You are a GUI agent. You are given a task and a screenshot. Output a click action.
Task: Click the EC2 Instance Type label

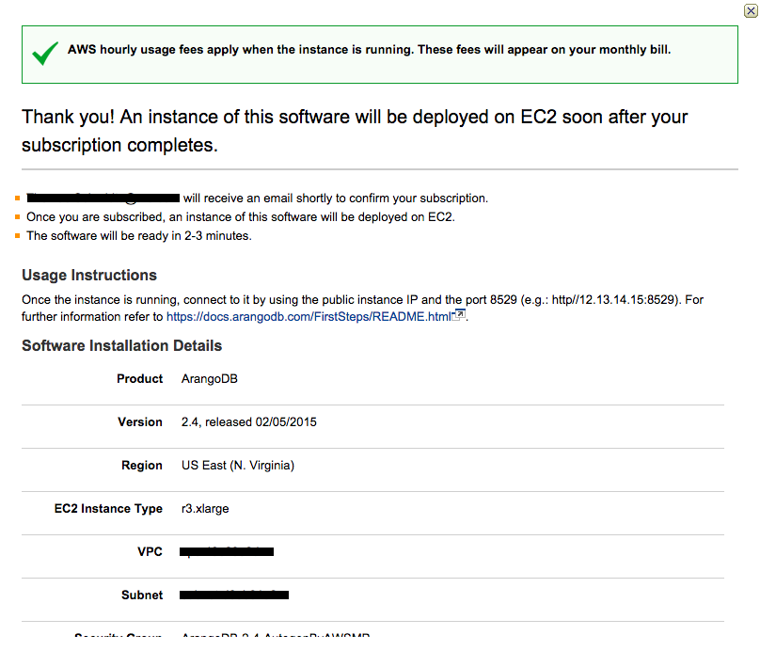coord(108,509)
